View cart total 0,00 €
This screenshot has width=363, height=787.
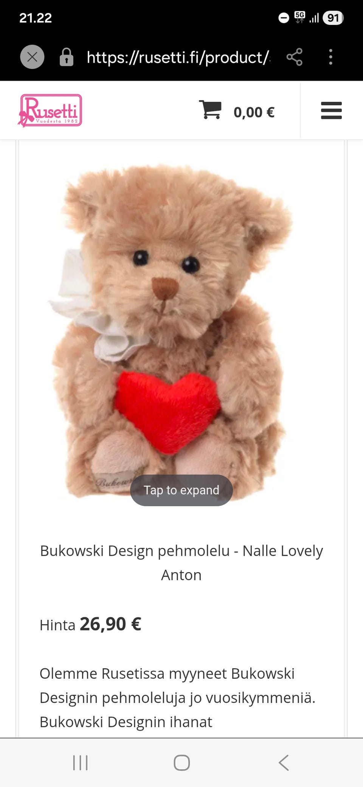(x=254, y=112)
